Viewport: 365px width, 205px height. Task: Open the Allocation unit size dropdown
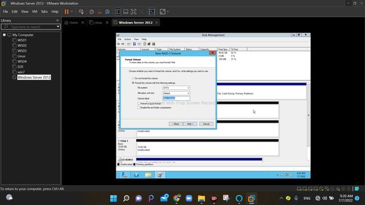(x=176, y=93)
